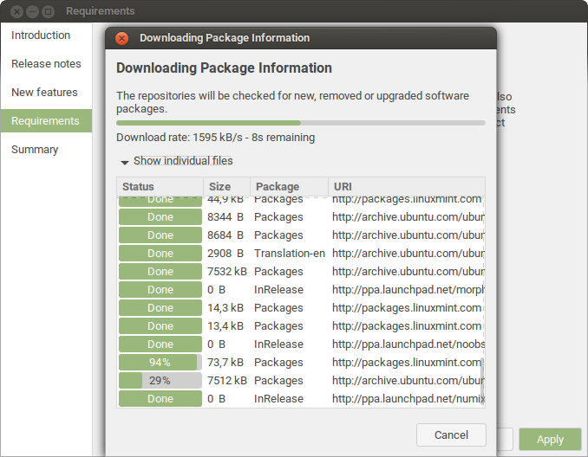Select the 14,3 kB Packages row

click(x=301, y=307)
